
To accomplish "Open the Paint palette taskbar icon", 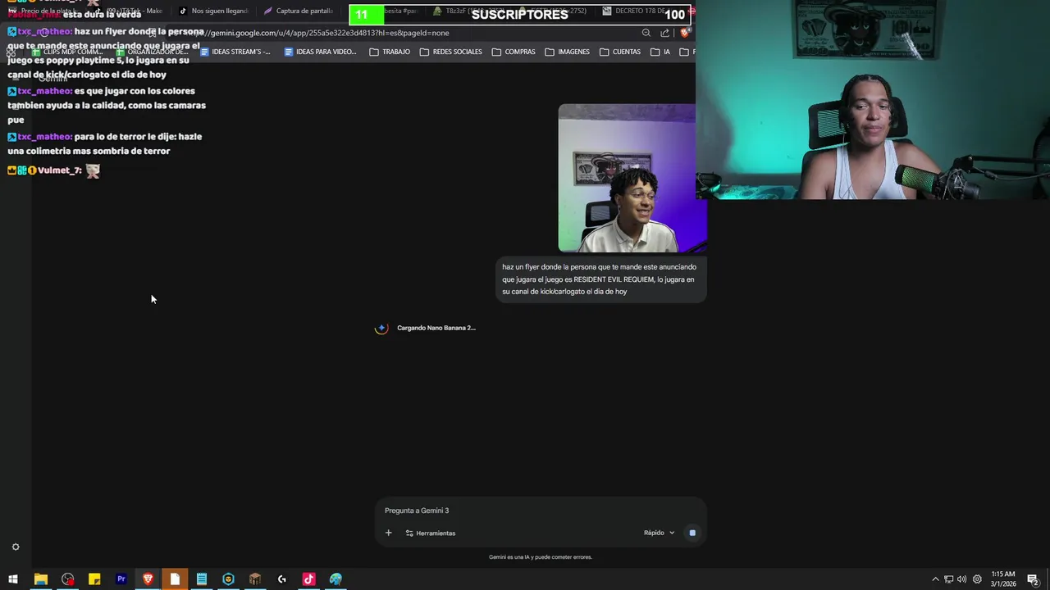I will pos(336,579).
